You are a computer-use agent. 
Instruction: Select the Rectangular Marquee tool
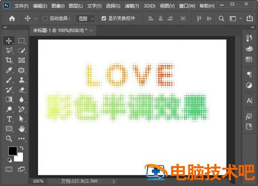[x=22, y=41]
